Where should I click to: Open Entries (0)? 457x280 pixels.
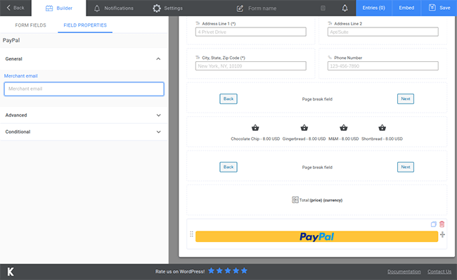click(373, 8)
